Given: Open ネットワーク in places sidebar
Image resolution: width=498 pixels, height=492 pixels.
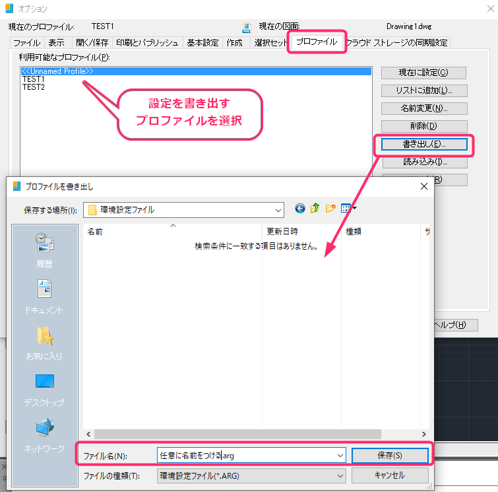Looking at the screenshot, I should (44, 436).
